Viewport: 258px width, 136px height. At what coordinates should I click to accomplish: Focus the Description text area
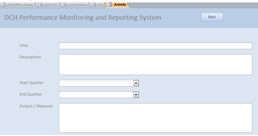[155, 64]
